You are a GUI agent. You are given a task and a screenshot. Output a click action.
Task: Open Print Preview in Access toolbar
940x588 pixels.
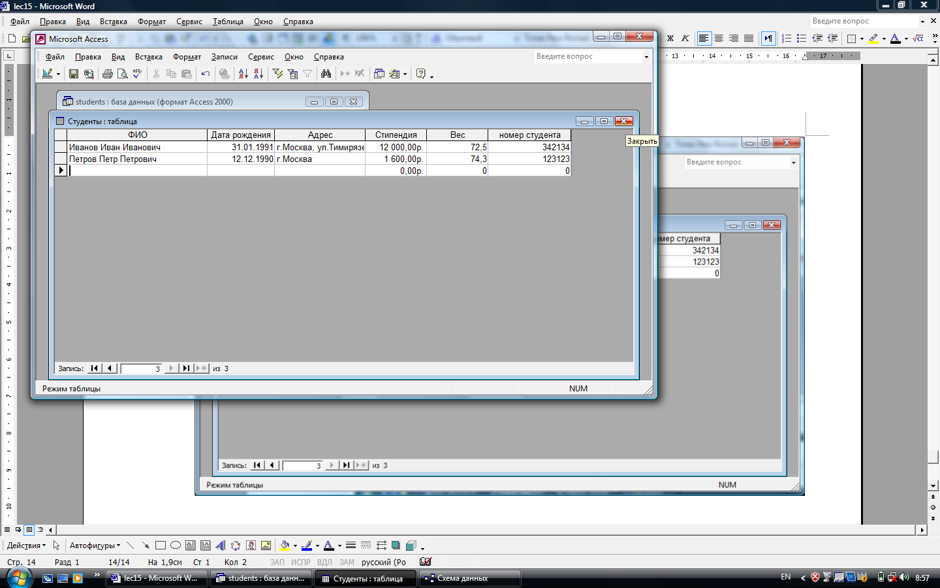(122, 74)
